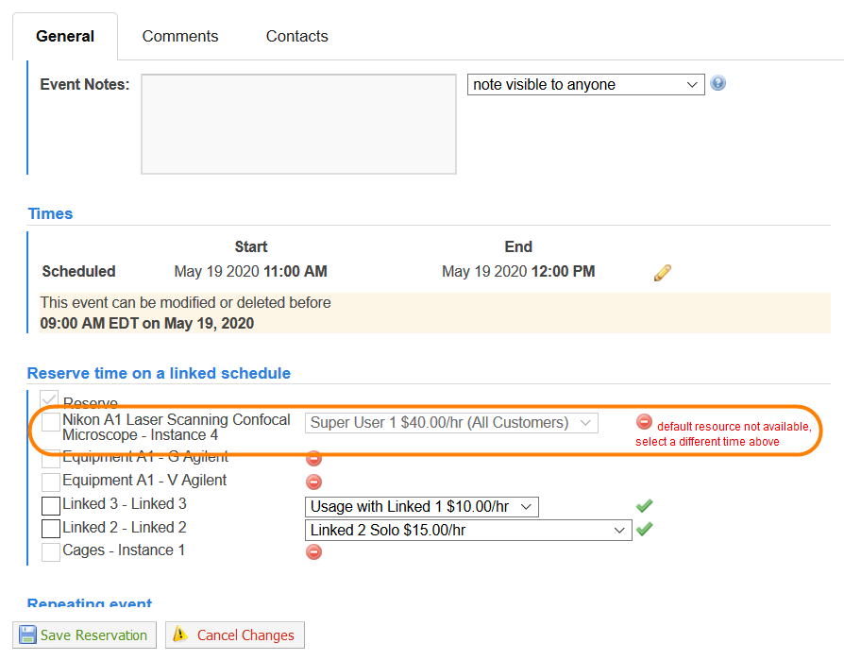Click green checkmark for Linked 3
The width and height of the screenshot is (844, 660).
(x=644, y=506)
